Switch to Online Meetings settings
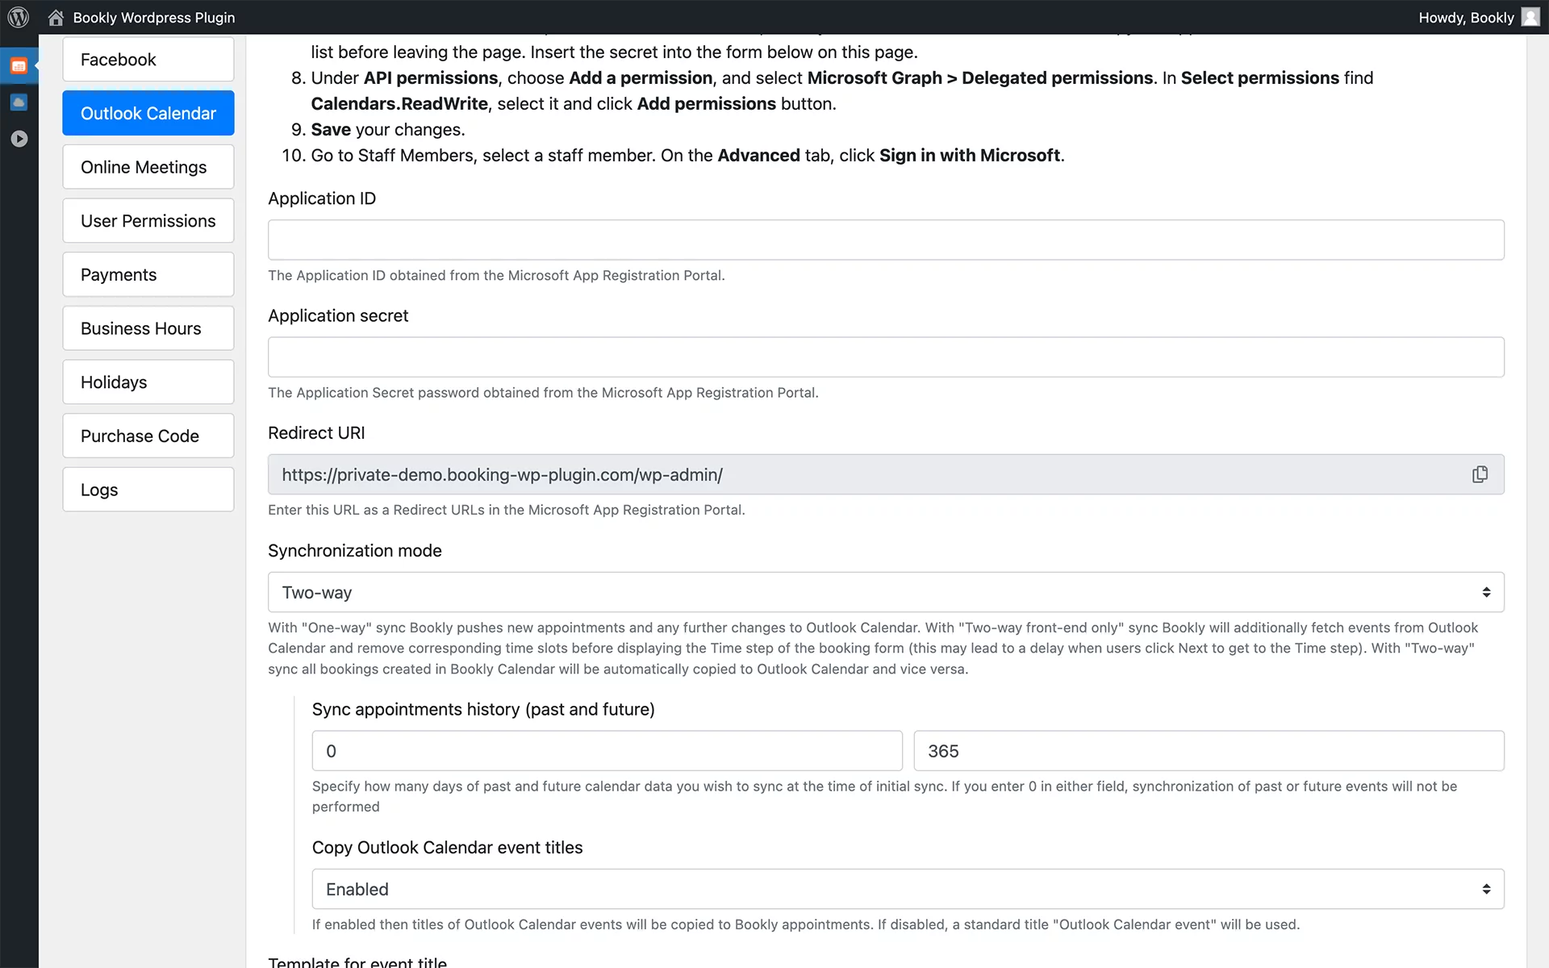Image resolution: width=1549 pixels, height=968 pixels. point(148,167)
